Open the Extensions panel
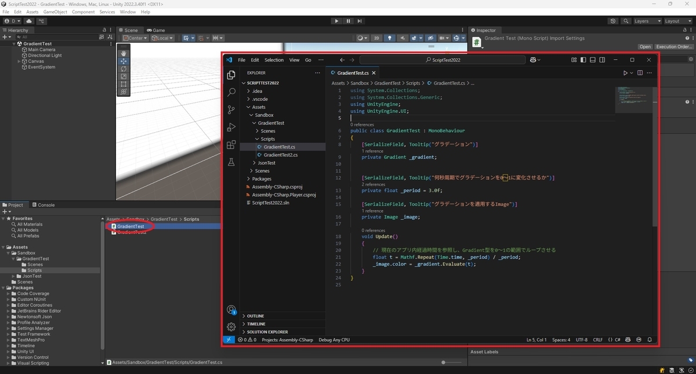Screen dimensions: 696x374 231,145
